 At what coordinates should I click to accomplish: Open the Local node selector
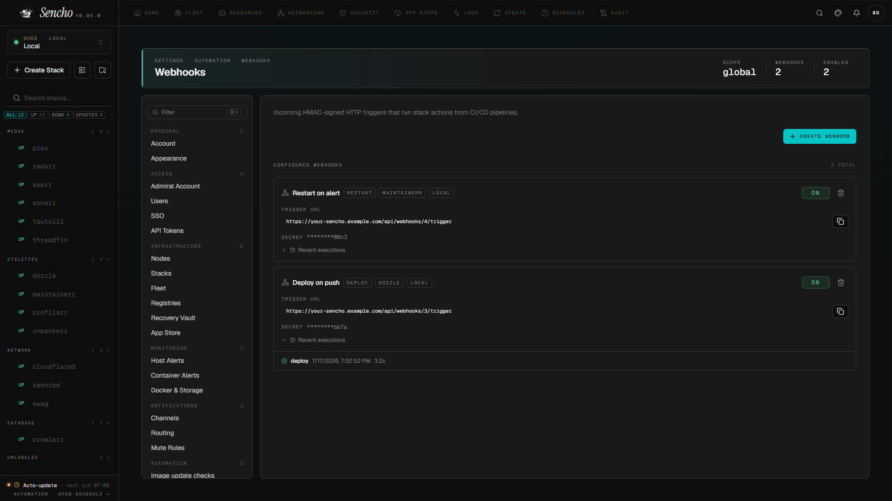[x=59, y=42]
